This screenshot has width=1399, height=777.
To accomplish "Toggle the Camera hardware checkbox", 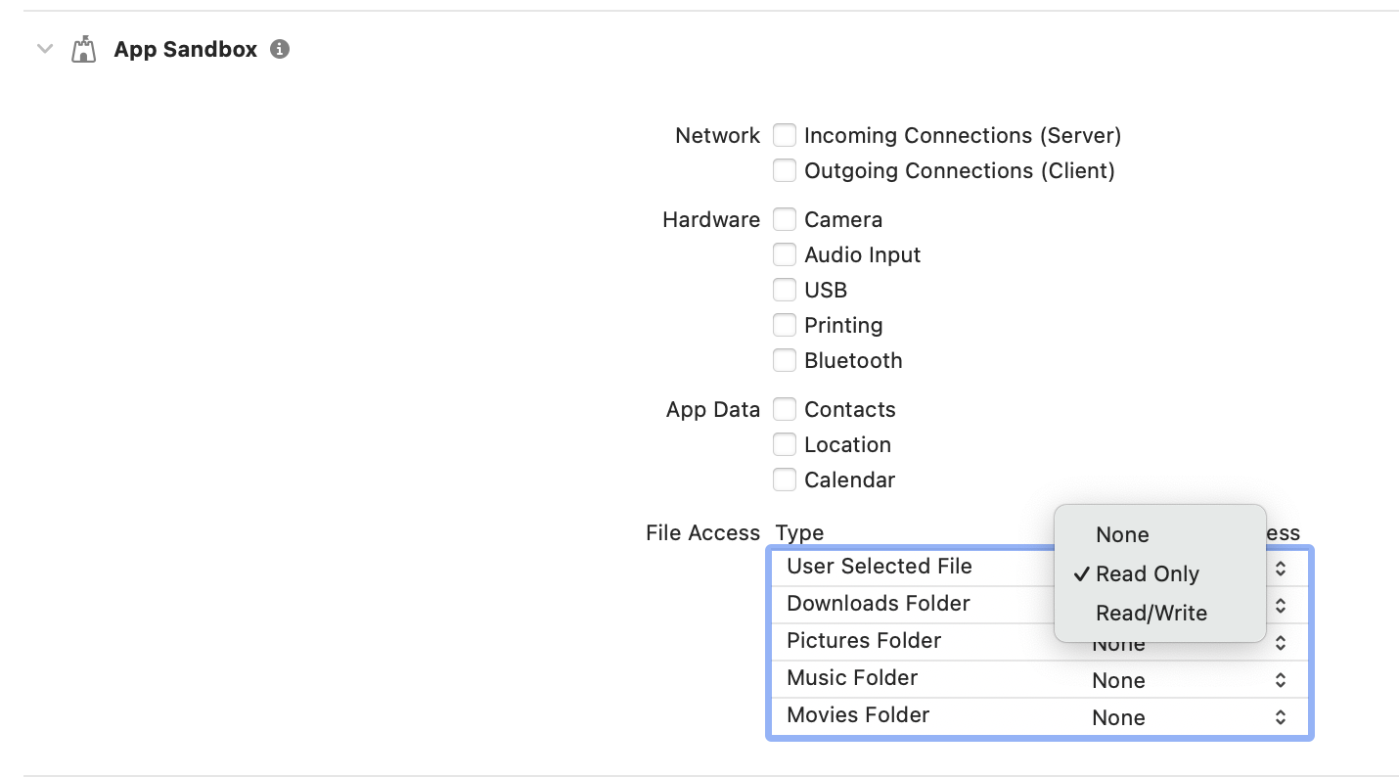I will click(785, 219).
